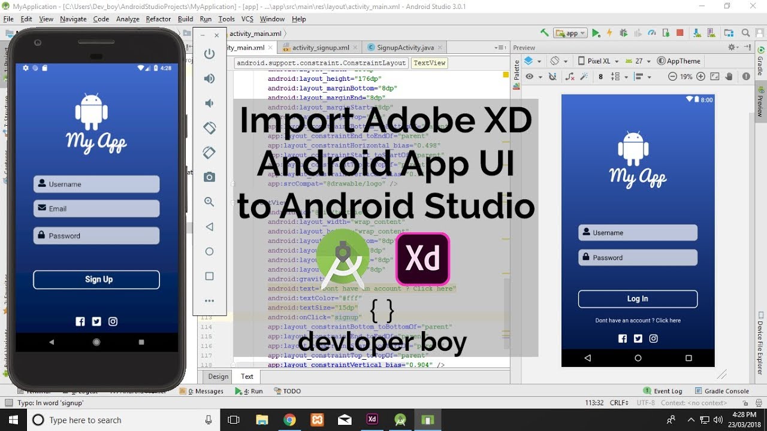Click the Make Project hammer icon
Viewport: 767px width, 431px height.
coord(544,33)
